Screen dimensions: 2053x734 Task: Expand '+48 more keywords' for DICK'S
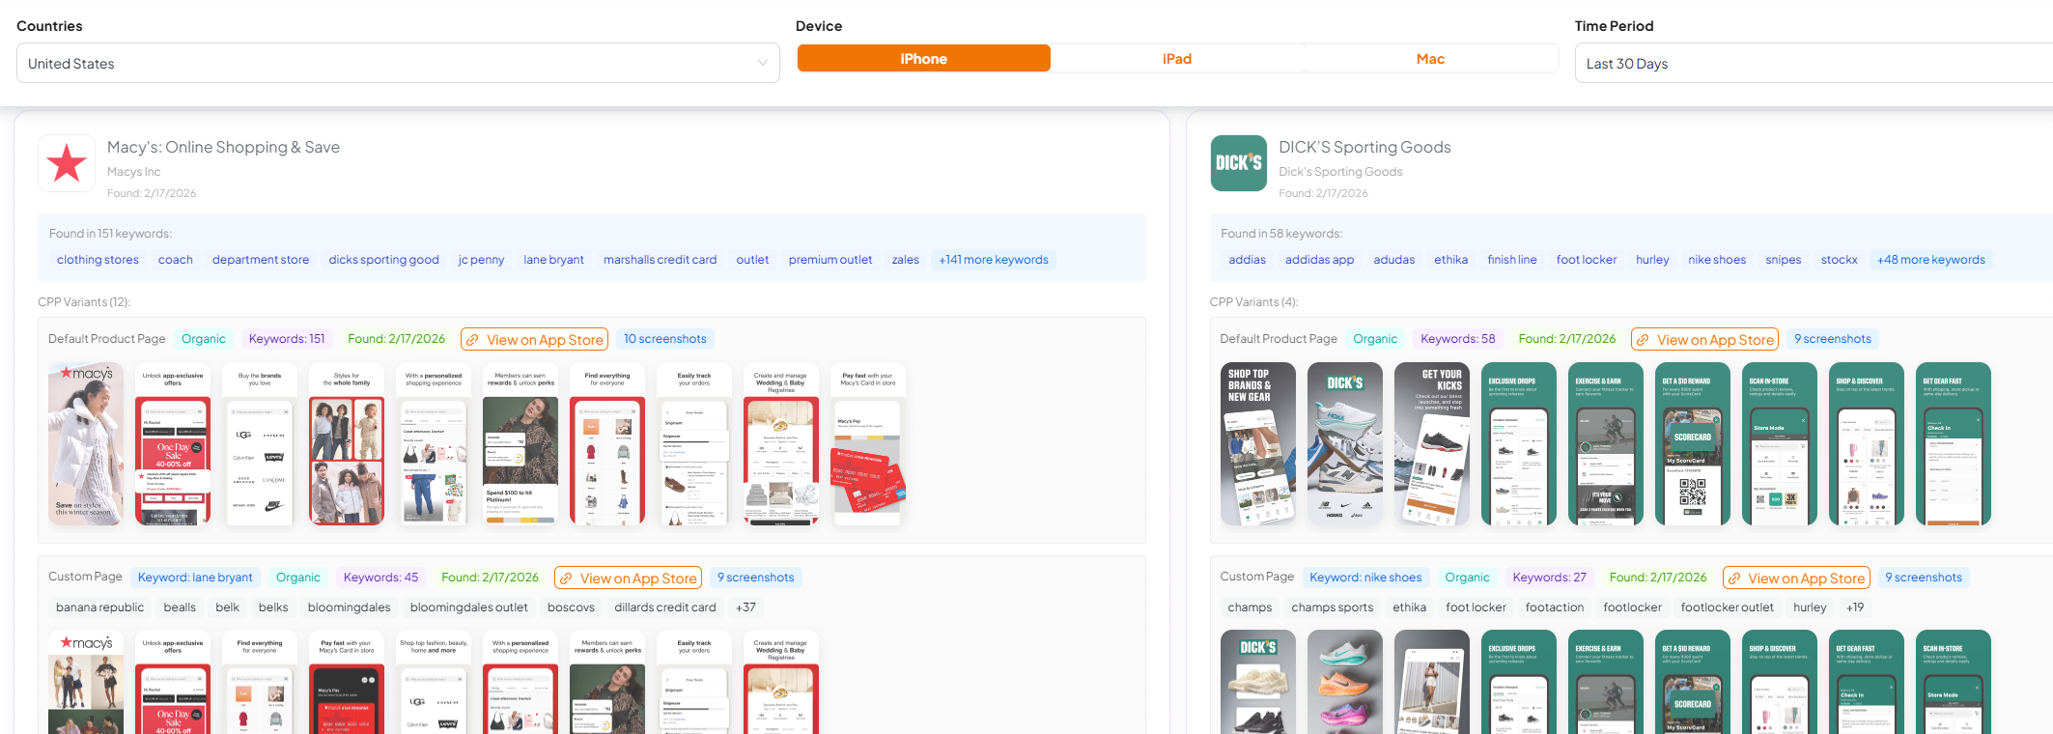tap(1930, 260)
